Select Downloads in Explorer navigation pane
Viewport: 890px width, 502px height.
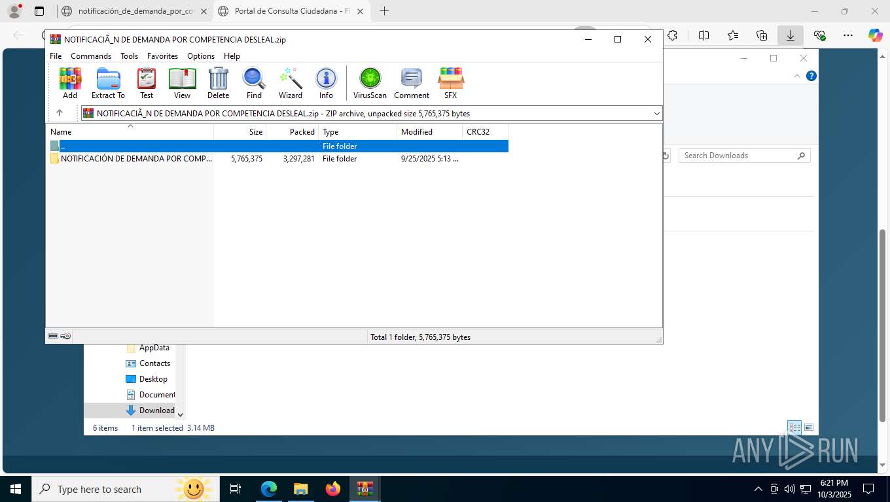(150, 410)
